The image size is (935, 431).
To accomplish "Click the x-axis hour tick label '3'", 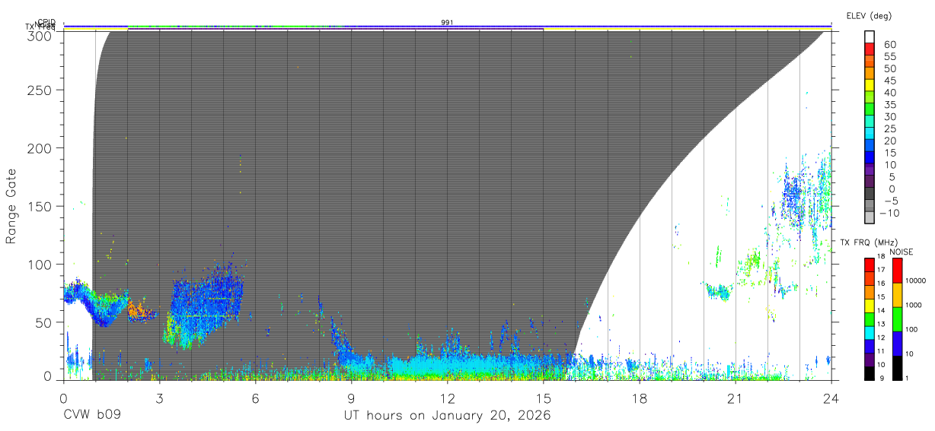I will pyautogui.click(x=160, y=398).
